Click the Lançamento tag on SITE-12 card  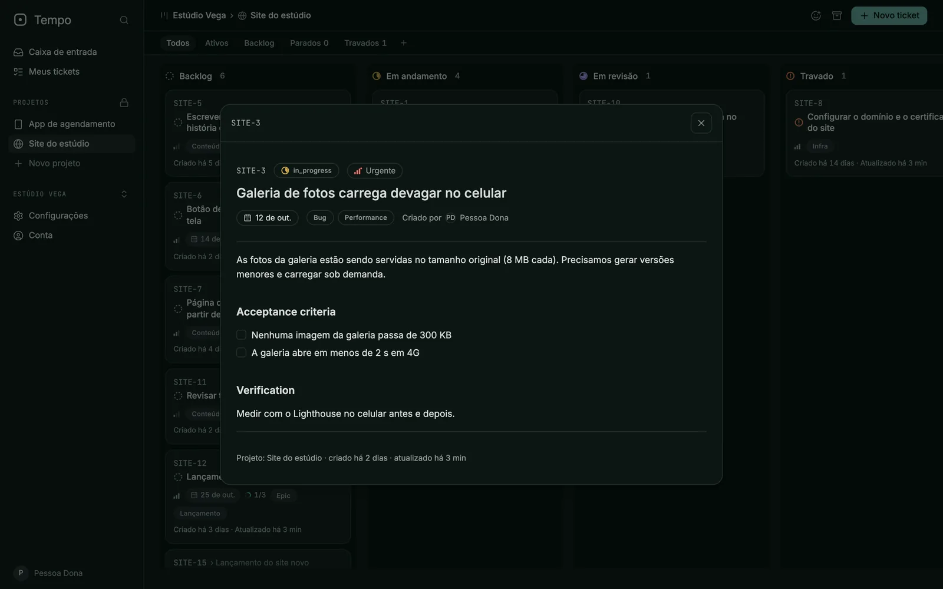[x=200, y=514]
